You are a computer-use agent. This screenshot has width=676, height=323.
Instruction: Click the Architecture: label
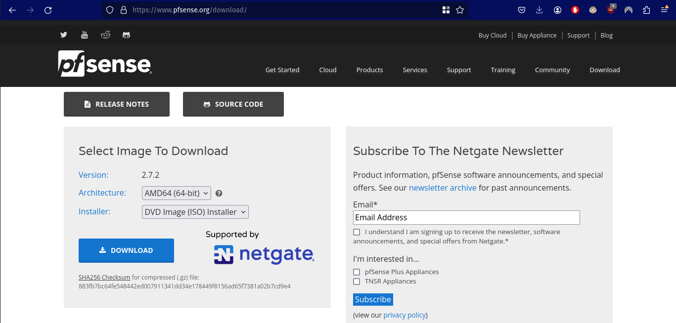(x=102, y=193)
